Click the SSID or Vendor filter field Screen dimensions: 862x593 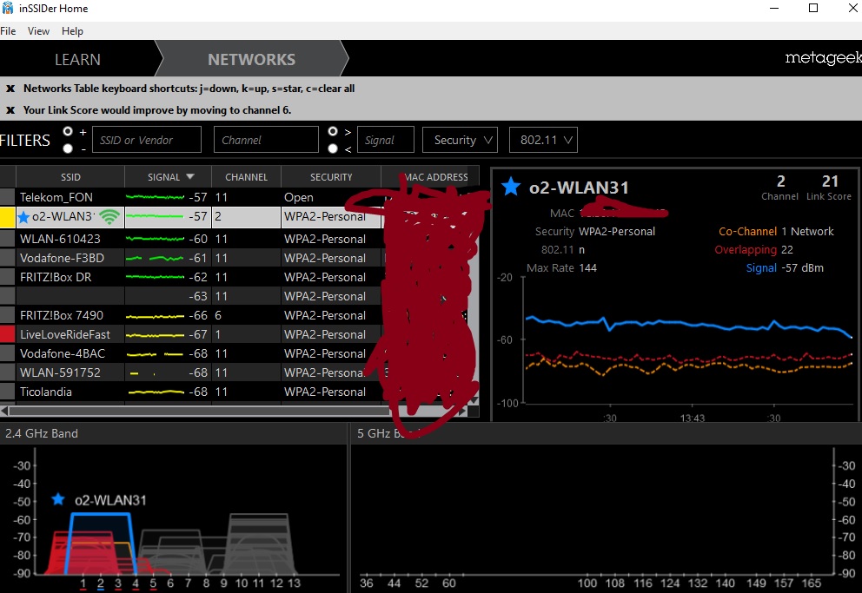click(x=147, y=140)
